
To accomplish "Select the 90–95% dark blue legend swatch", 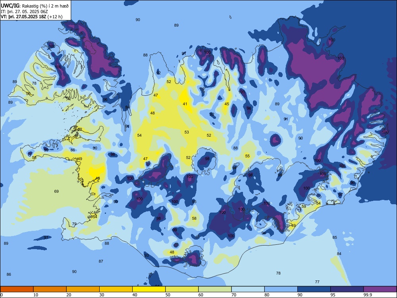I will [314, 289].
